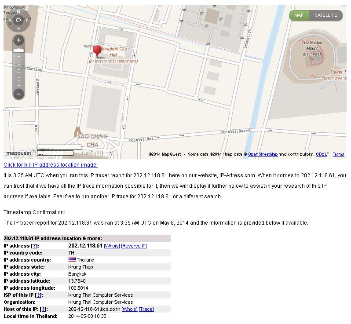This screenshot has width=351, height=324.
Task: Click the latitude value 13.7540
Action: coord(77,281)
